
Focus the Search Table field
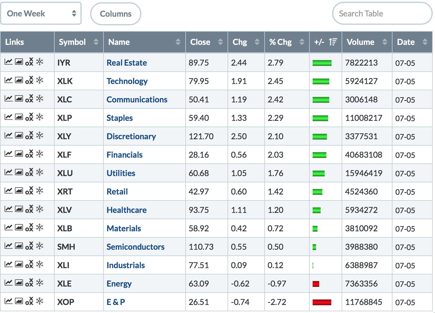click(382, 14)
